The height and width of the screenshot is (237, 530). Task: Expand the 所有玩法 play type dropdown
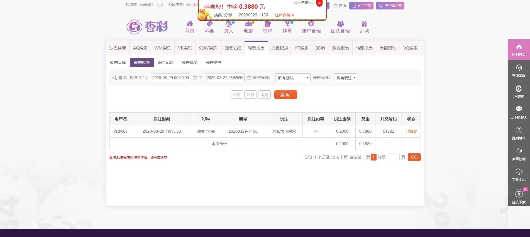(345, 78)
